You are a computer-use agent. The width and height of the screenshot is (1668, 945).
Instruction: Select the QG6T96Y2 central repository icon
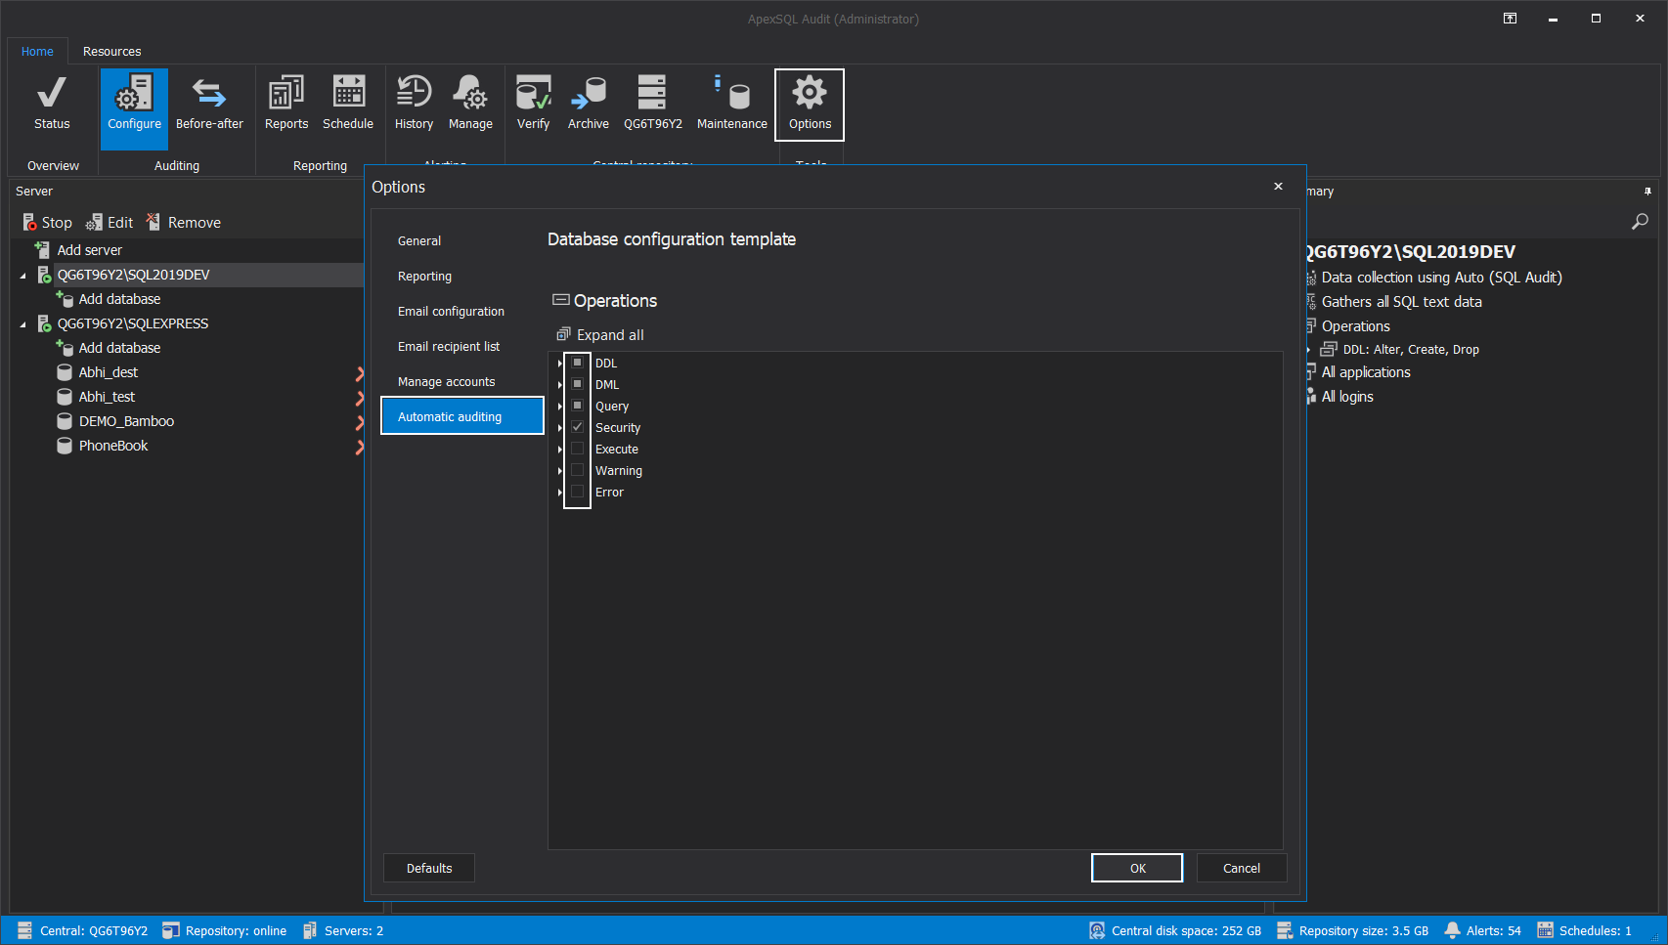652,104
